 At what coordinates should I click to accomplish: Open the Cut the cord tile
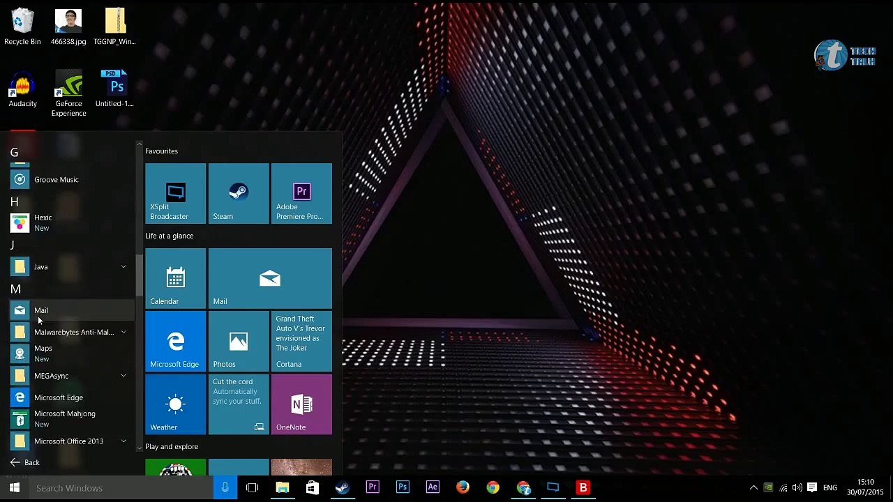pos(239,404)
